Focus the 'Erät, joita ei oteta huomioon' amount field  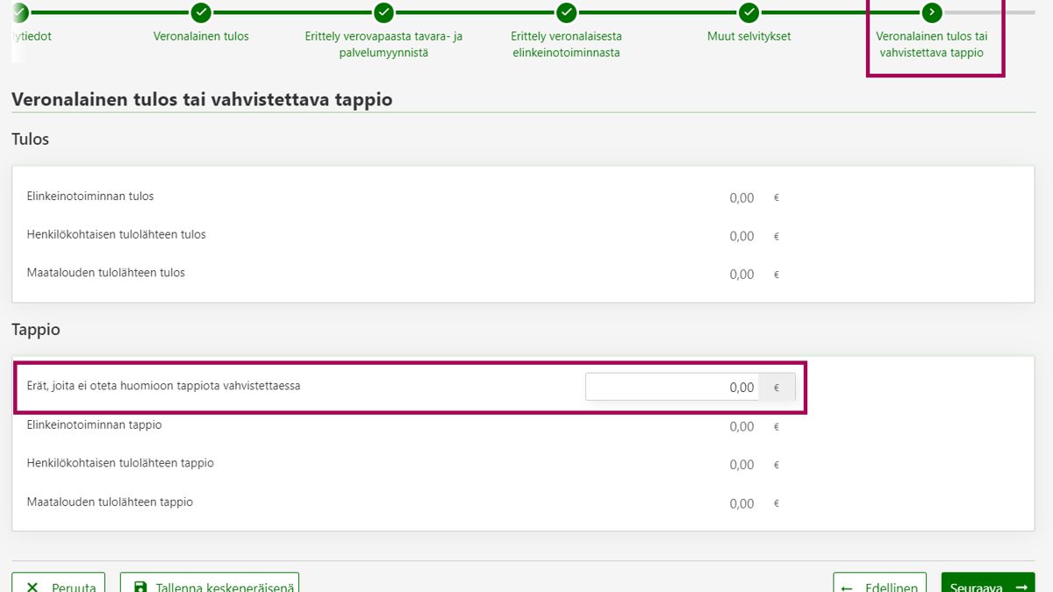[x=671, y=387]
